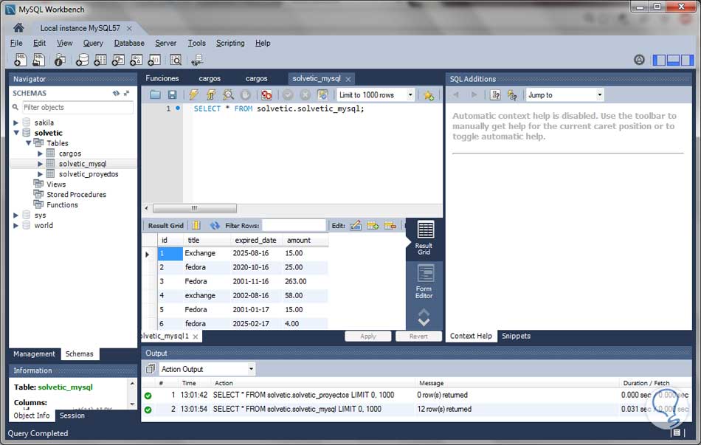Screen dimensions: 701x445
Task: Refresh result grid icon
Action: pos(215,225)
